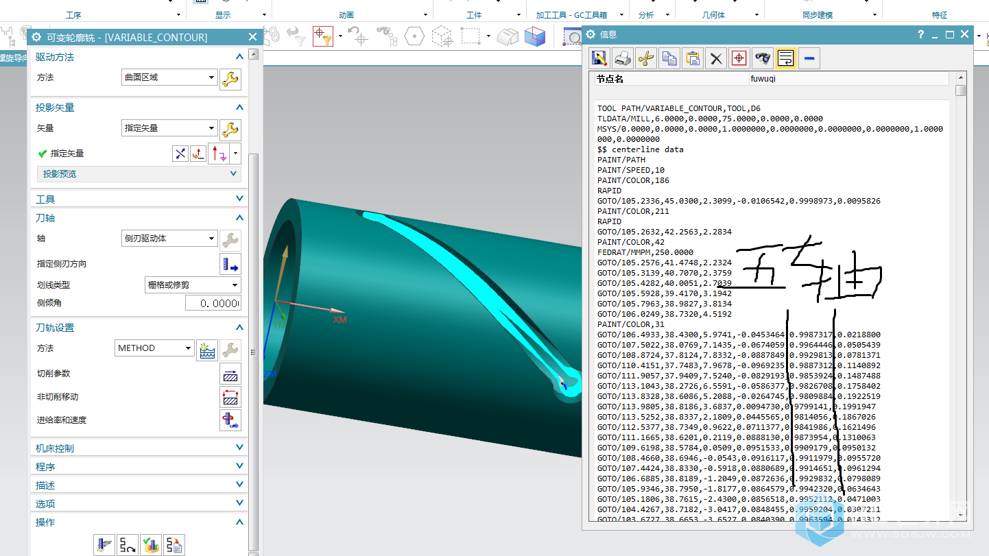The image size is (989, 556).
Task: Paste clipboard in the 信息 window
Action: click(693, 59)
